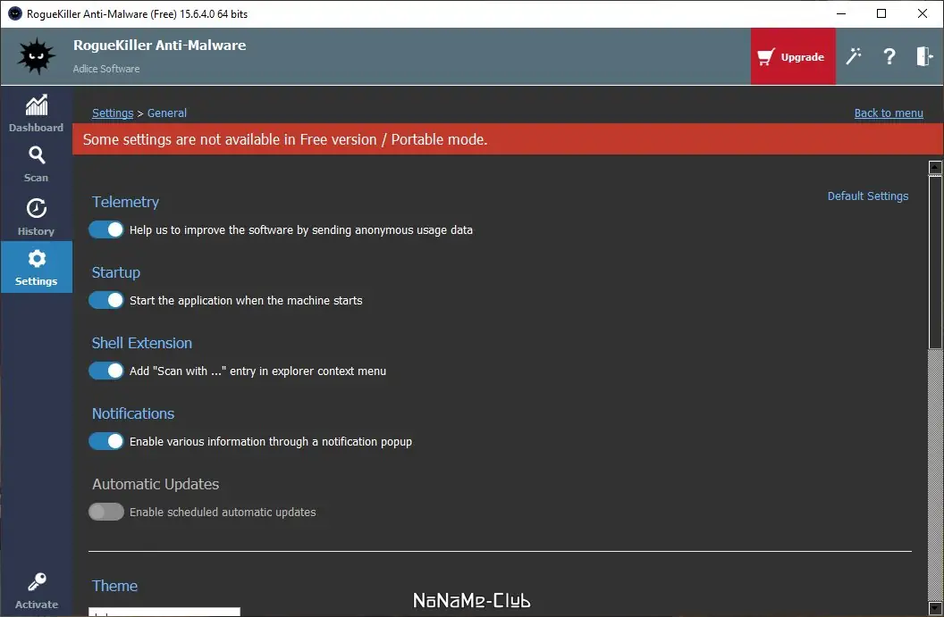Click the Back to menu link
Image resolution: width=944 pixels, height=617 pixels.
889,113
